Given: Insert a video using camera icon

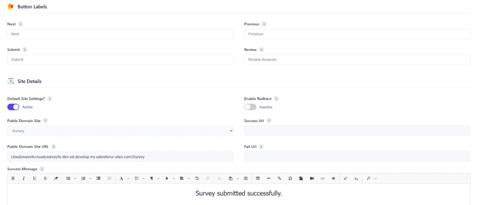Looking at the screenshot, I should pyautogui.click(x=312, y=178).
